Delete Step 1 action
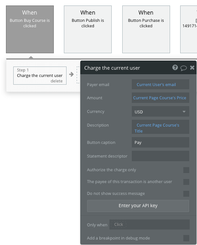Viewport: 197px width, 245px height. pyautogui.click(x=57, y=81)
